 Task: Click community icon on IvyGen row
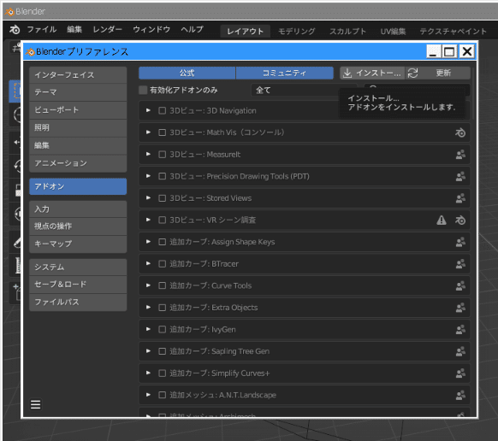click(x=460, y=329)
